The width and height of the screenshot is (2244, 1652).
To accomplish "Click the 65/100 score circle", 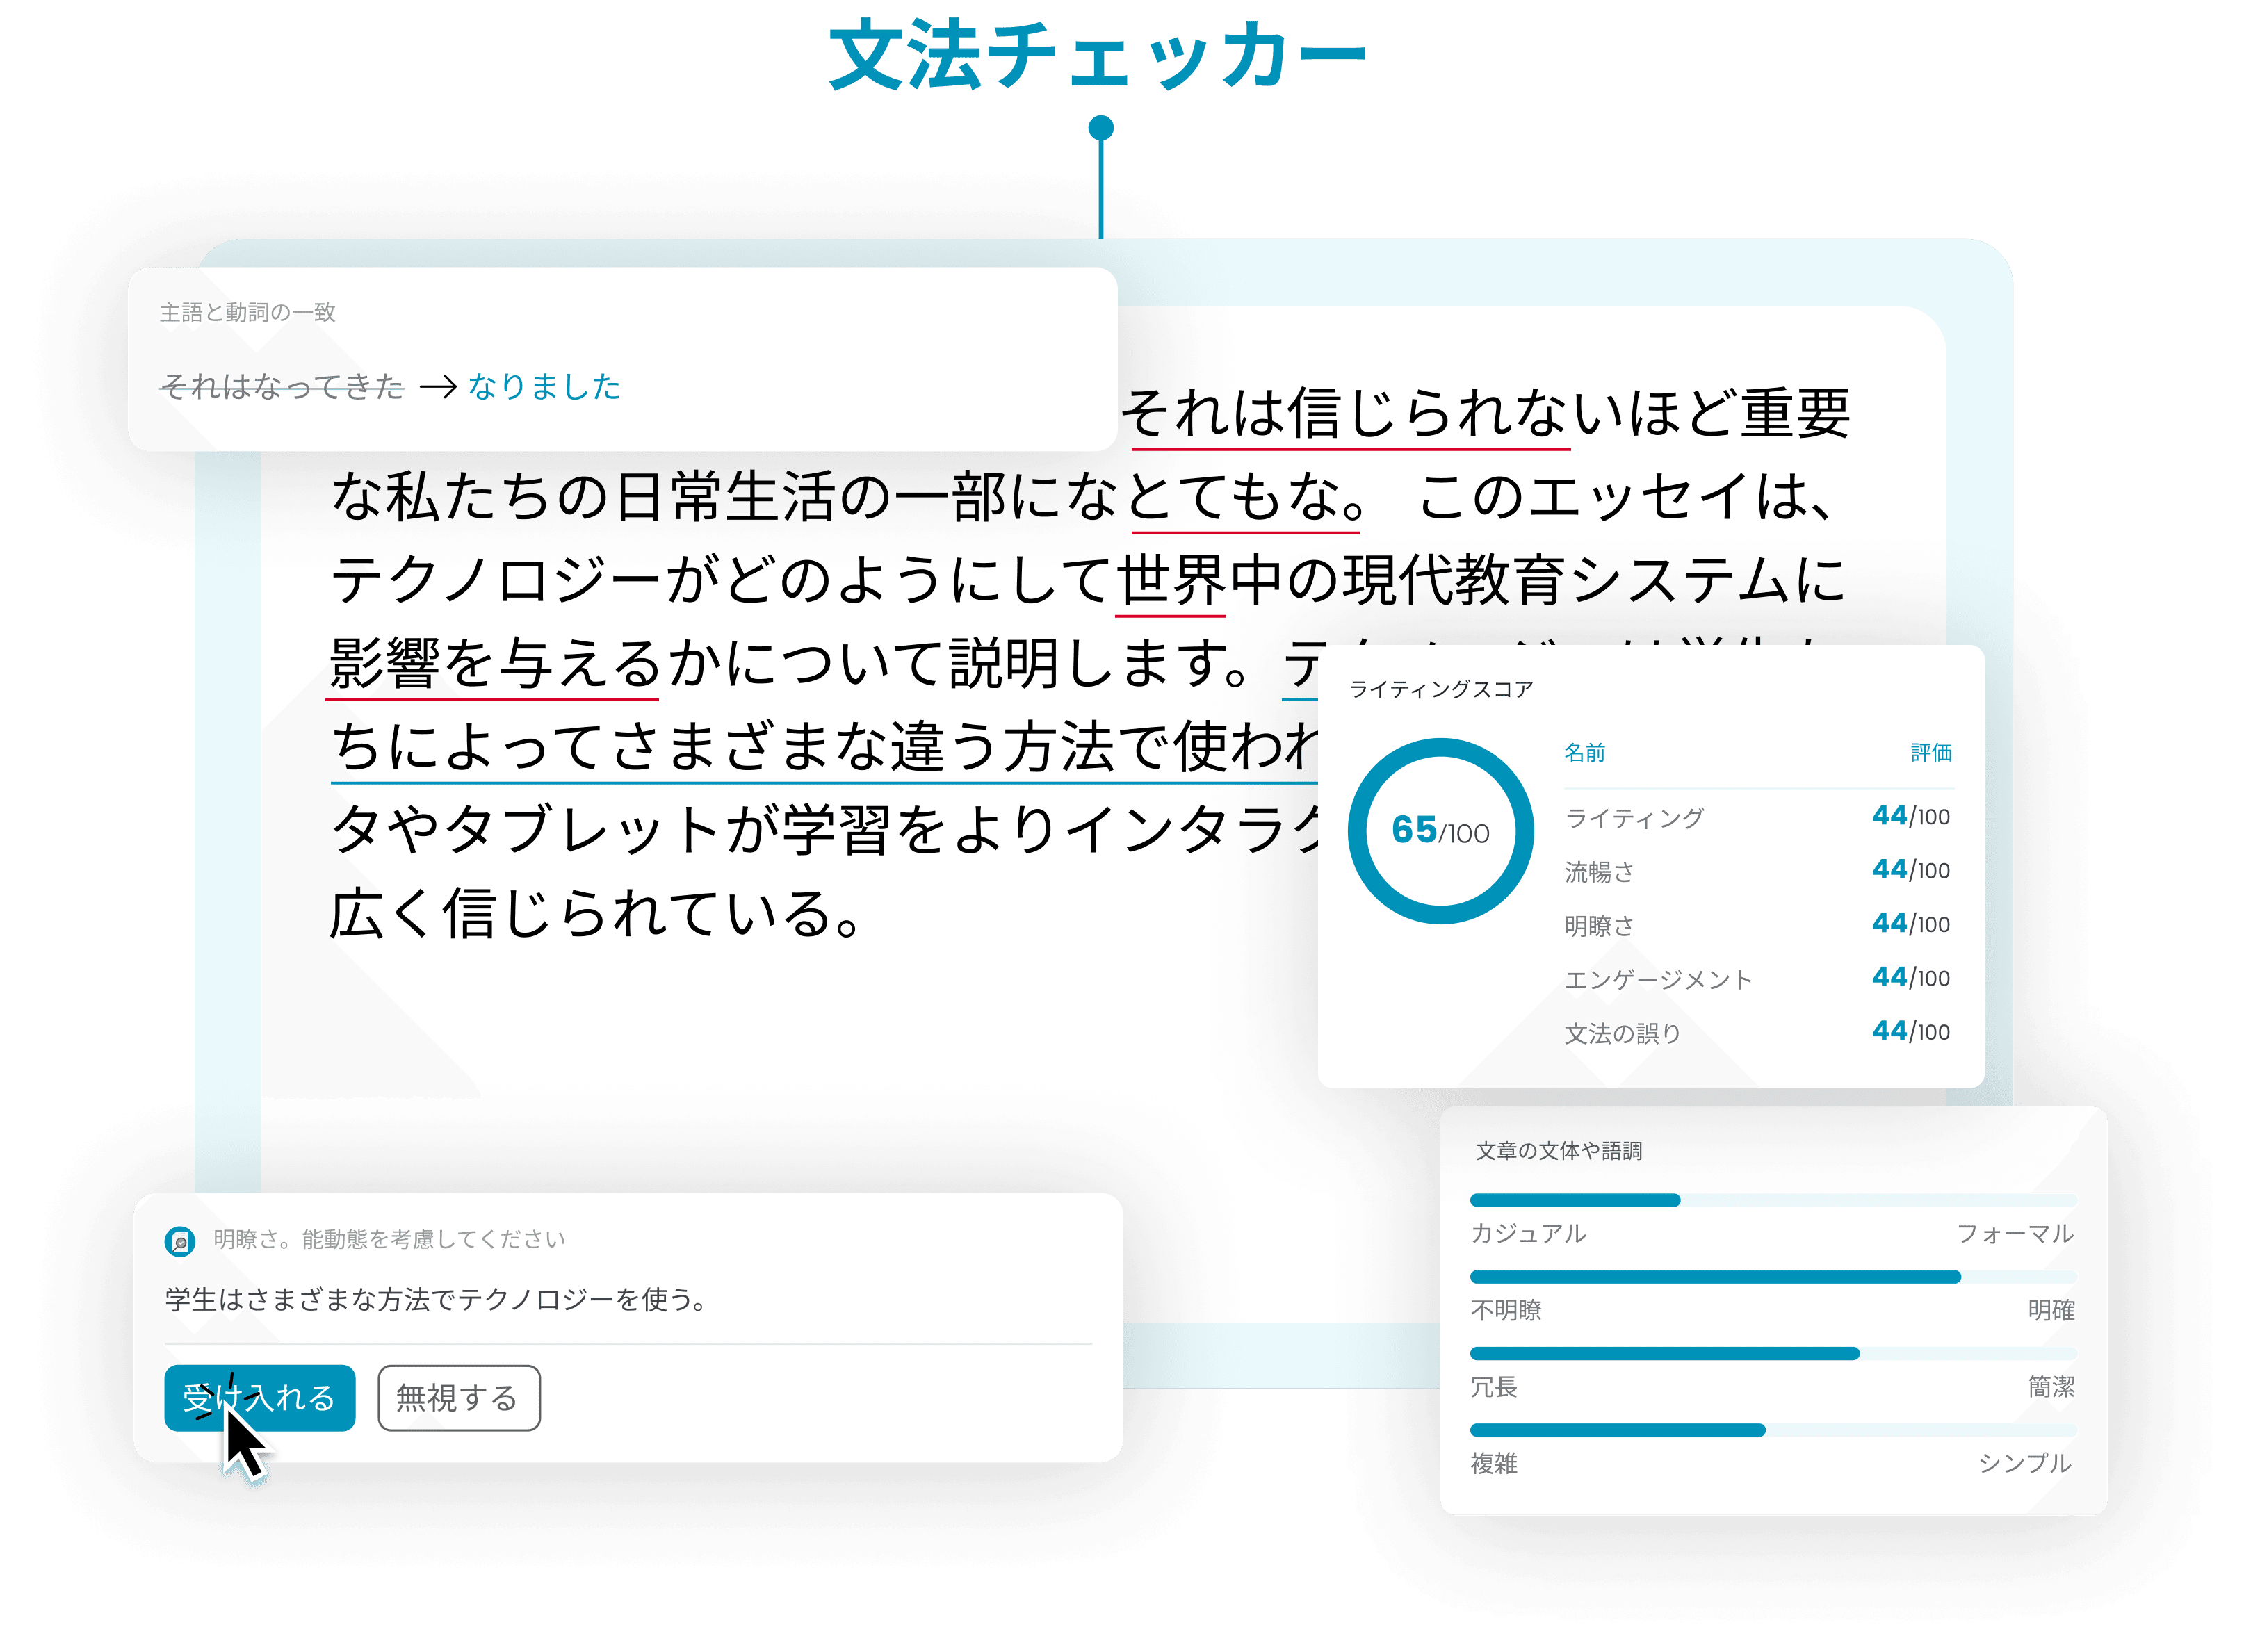I will tap(1440, 831).
